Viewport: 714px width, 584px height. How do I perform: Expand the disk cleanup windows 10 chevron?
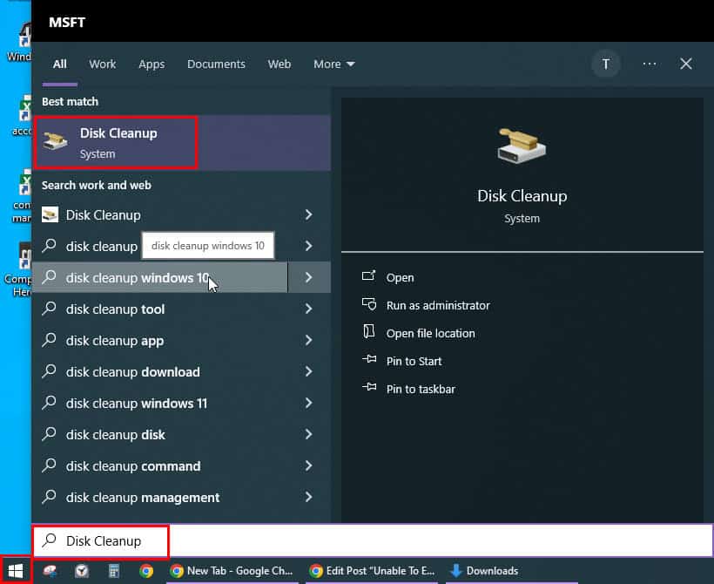[x=309, y=277]
